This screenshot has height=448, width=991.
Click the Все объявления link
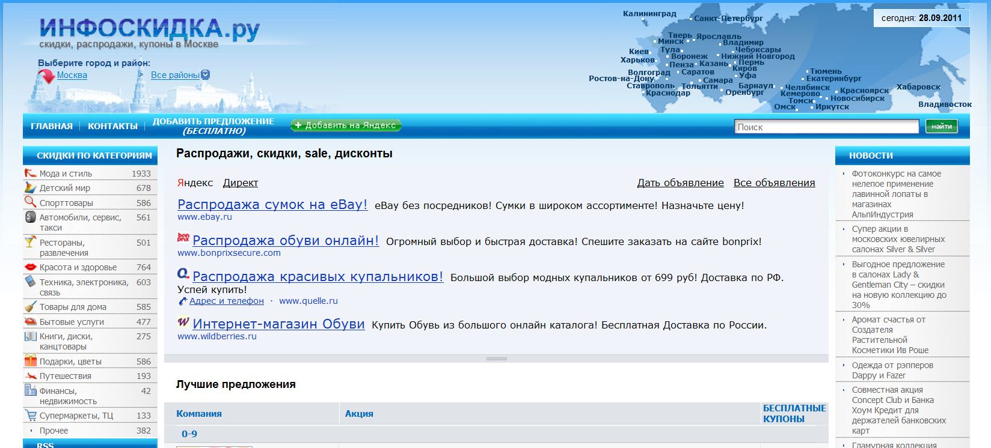point(775,183)
